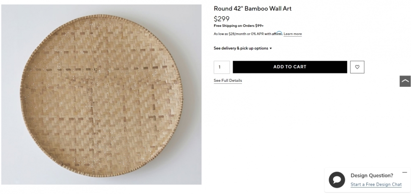Viewport: 411px width, 194px height.
Task: Click the delivery options dropdown arrow
Action: pyautogui.click(x=271, y=49)
